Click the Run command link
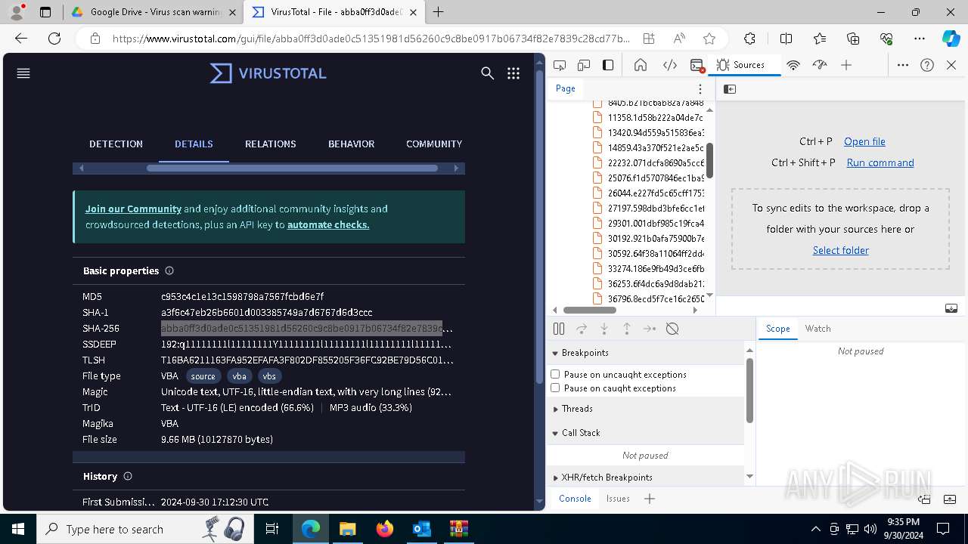The height and width of the screenshot is (544, 968). (x=880, y=162)
